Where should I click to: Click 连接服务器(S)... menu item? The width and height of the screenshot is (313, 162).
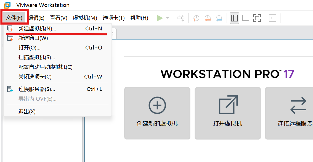click(37, 89)
